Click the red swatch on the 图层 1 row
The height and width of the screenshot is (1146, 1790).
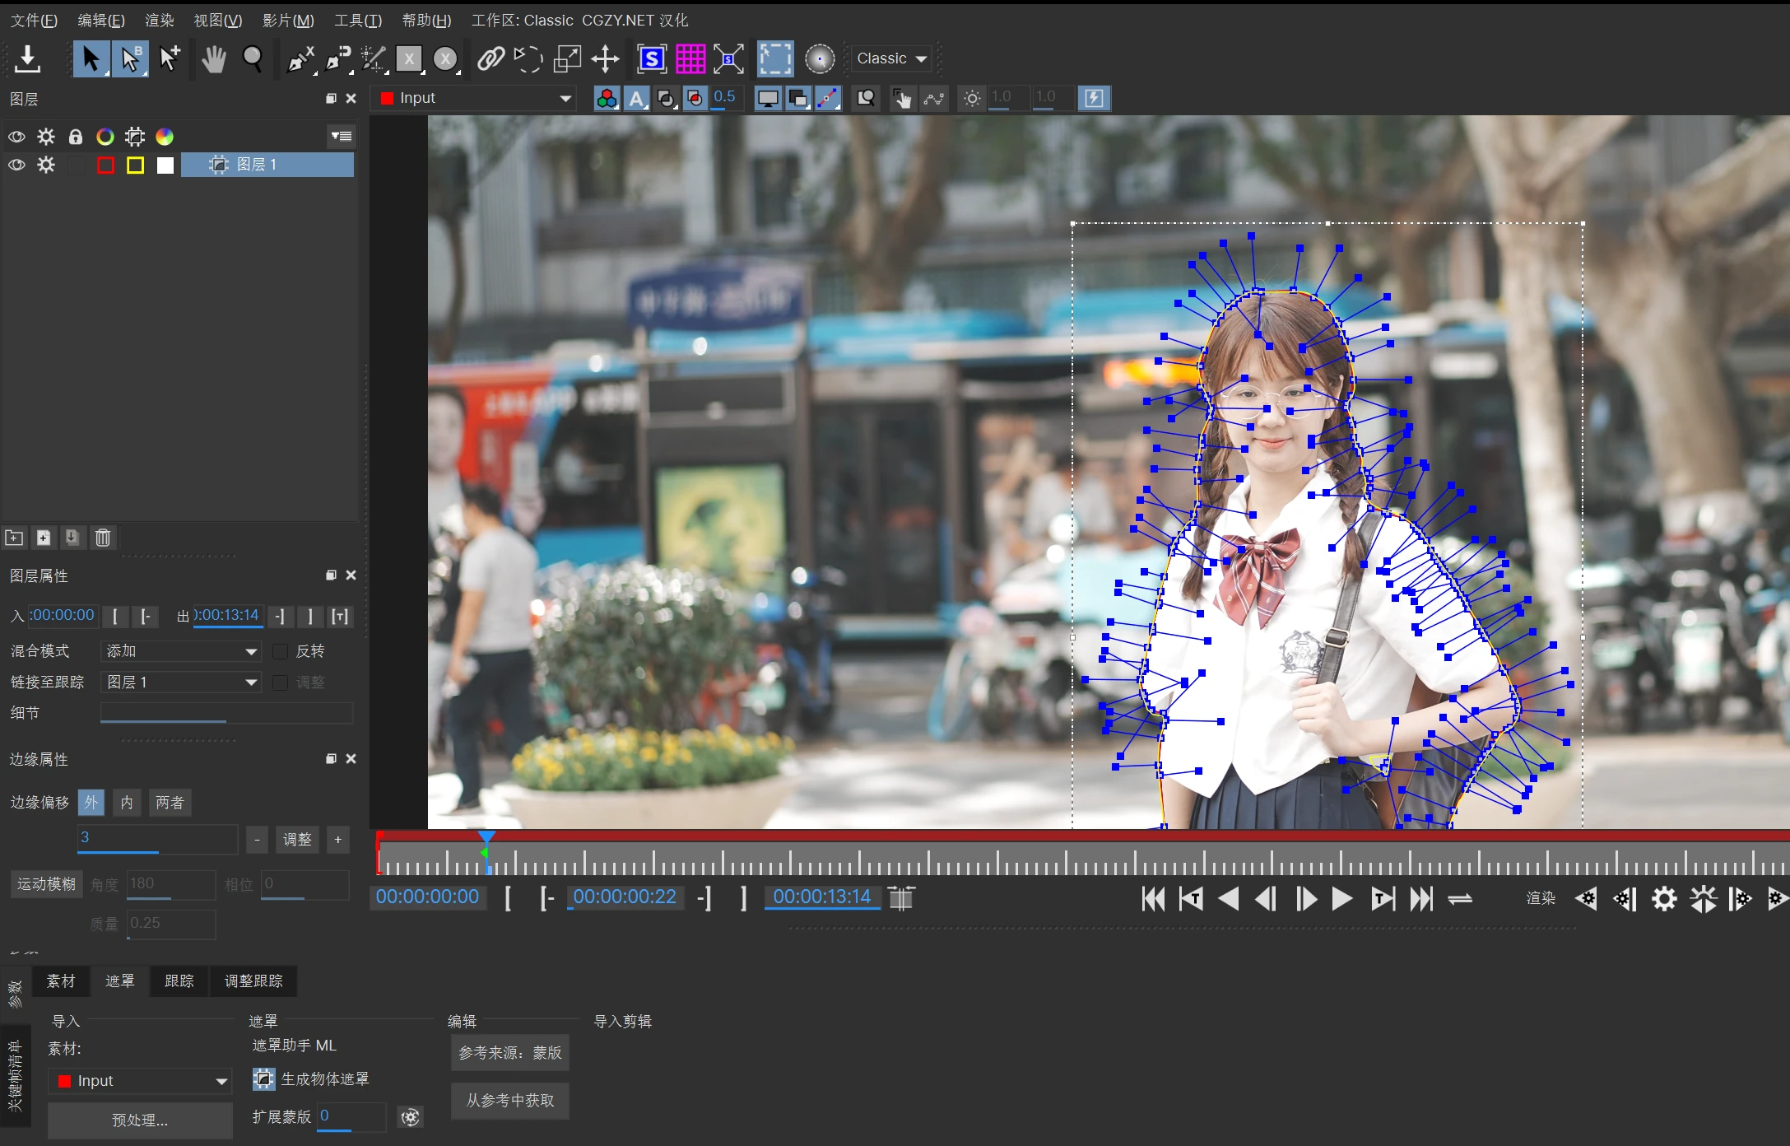tap(105, 165)
